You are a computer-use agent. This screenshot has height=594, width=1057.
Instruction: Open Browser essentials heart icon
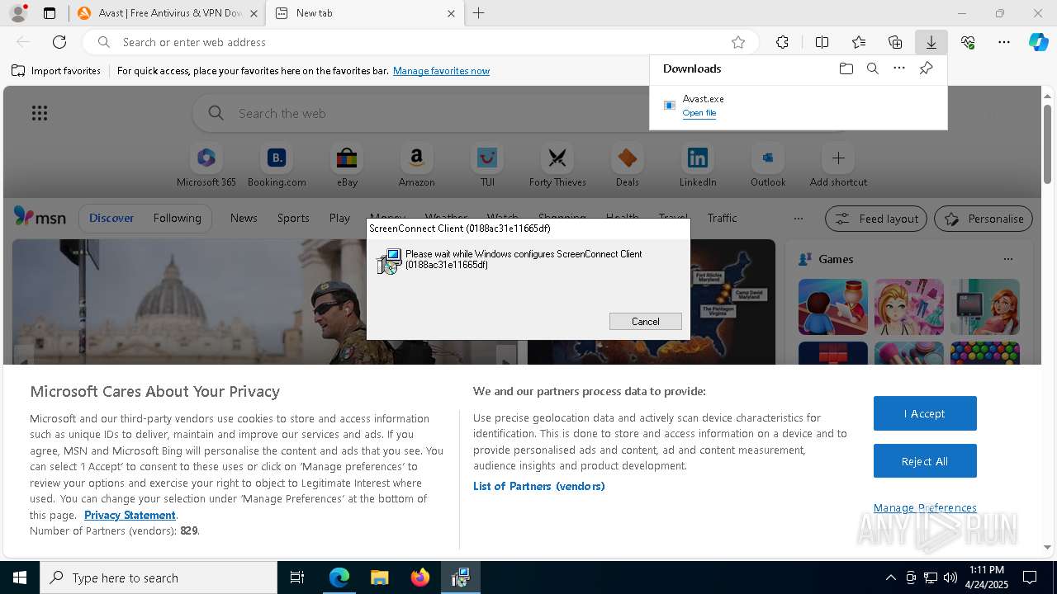point(968,42)
